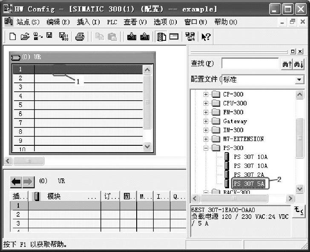Open the PLC menu
The width and height of the screenshot is (310, 252).
coord(112,22)
